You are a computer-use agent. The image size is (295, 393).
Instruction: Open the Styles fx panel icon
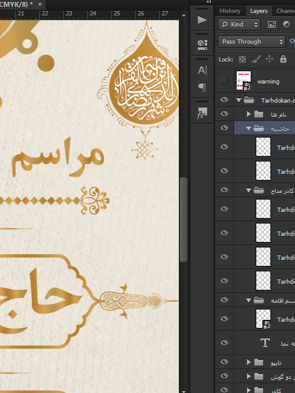pos(202,113)
